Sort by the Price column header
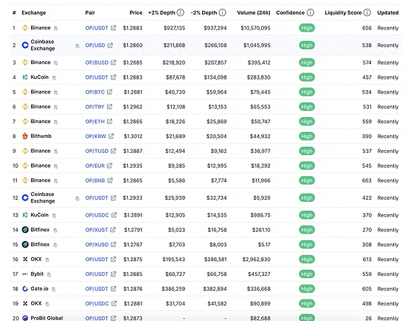The height and width of the screenshot is (321, 404). pos(136,13)
